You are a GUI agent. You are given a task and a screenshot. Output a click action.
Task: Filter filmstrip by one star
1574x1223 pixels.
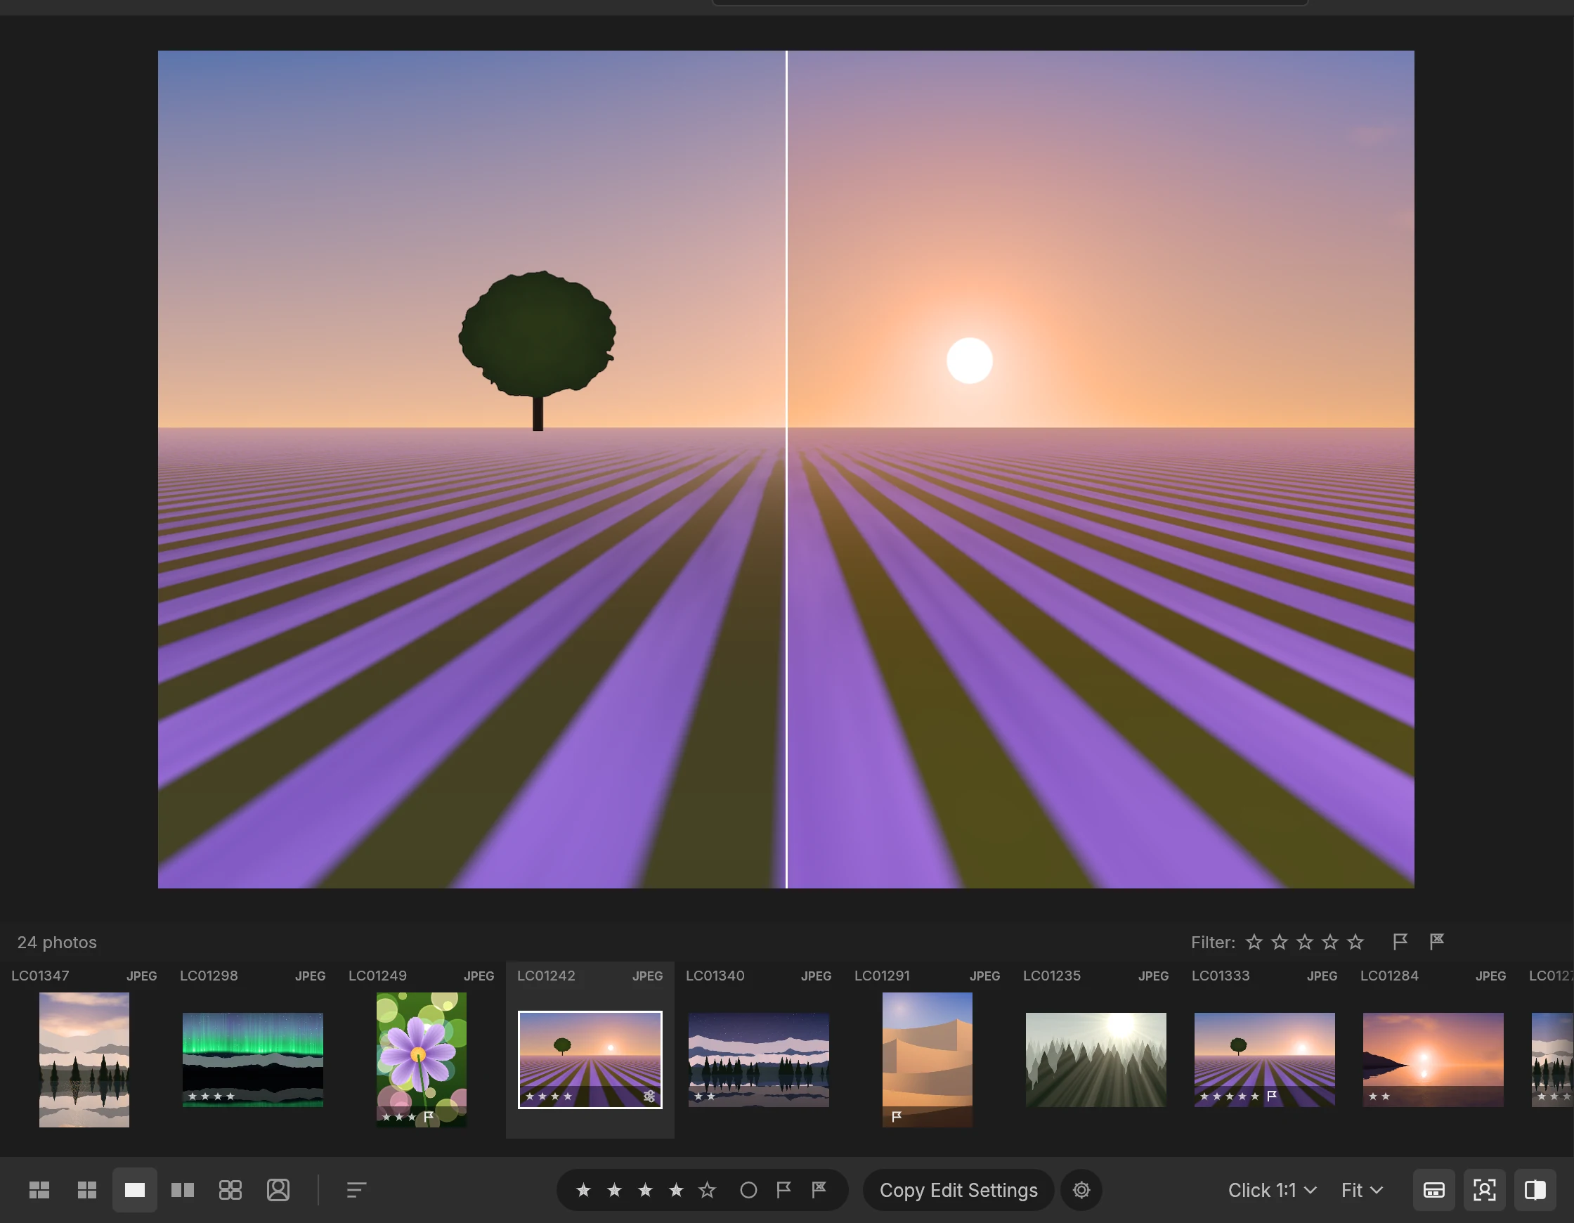click(x=1254, y=942)
